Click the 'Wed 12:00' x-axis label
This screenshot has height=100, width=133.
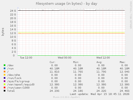[103, 58]
